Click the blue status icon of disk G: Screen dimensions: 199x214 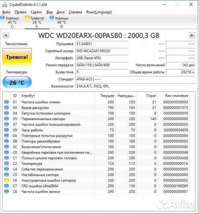click(52, 17)
